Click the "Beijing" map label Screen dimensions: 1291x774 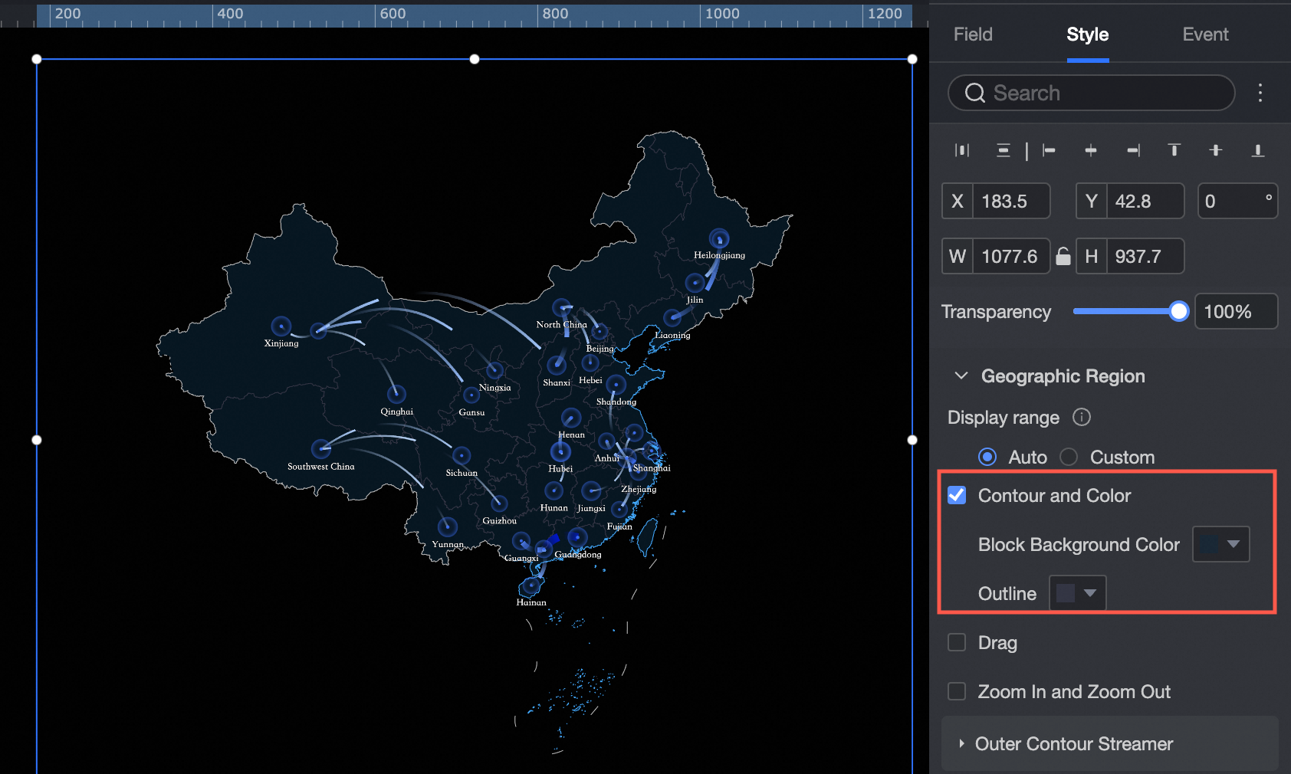pos(600,349)
